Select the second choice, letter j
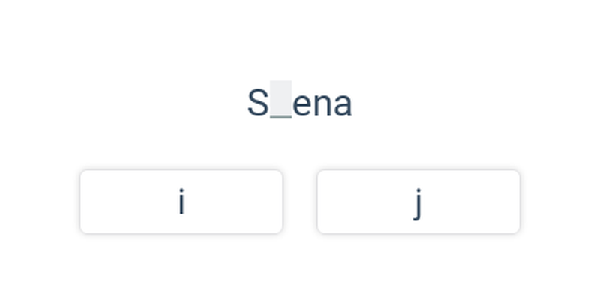The image size is (600, 300). [418, 202]
